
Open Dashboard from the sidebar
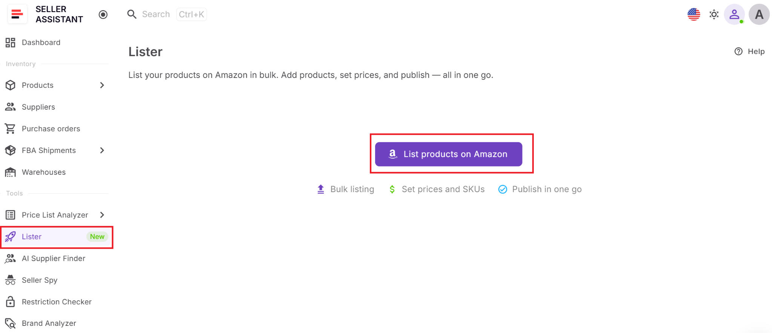tap(41, 43)
